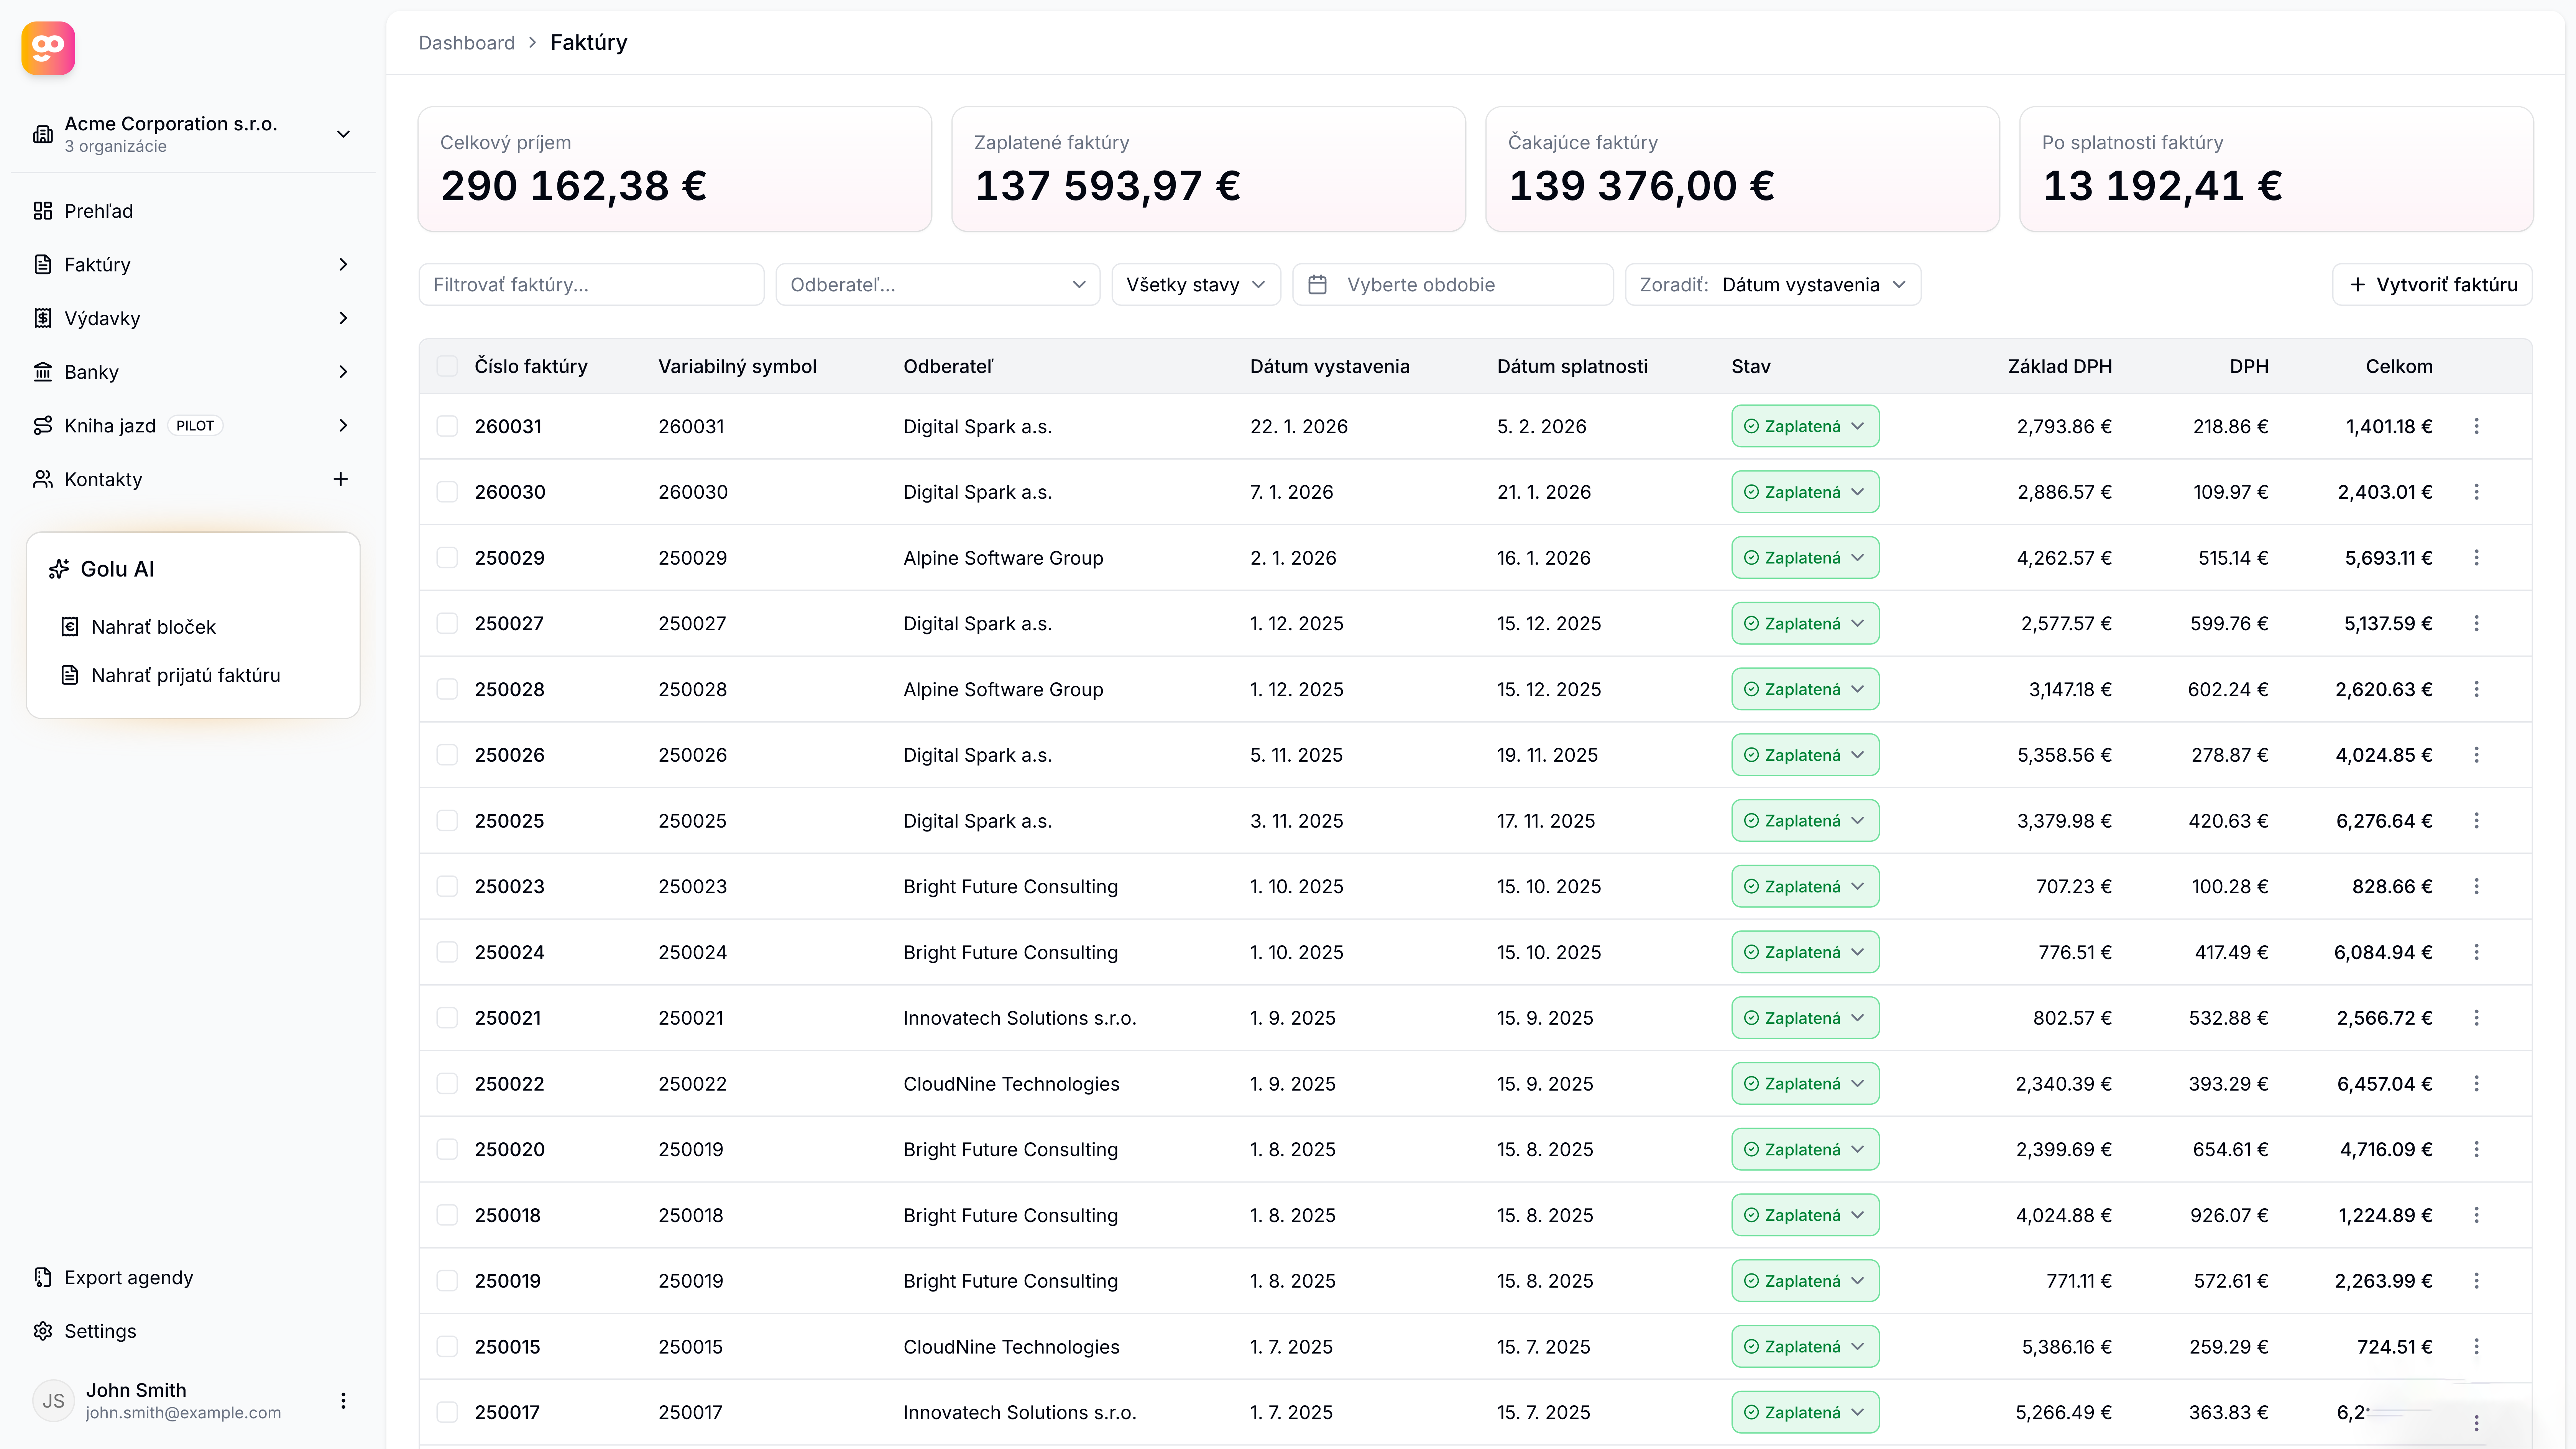Click the Filtrovať faktúry search field
Image resolution: width=2576 pixels, height=1449 pixels.
[592, 285]
